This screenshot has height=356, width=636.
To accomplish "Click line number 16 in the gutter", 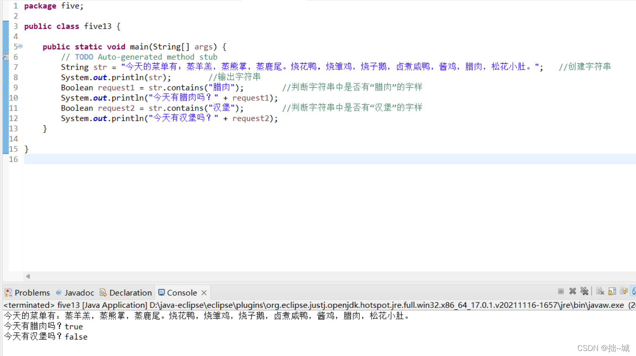I will [x=13, y=159].
